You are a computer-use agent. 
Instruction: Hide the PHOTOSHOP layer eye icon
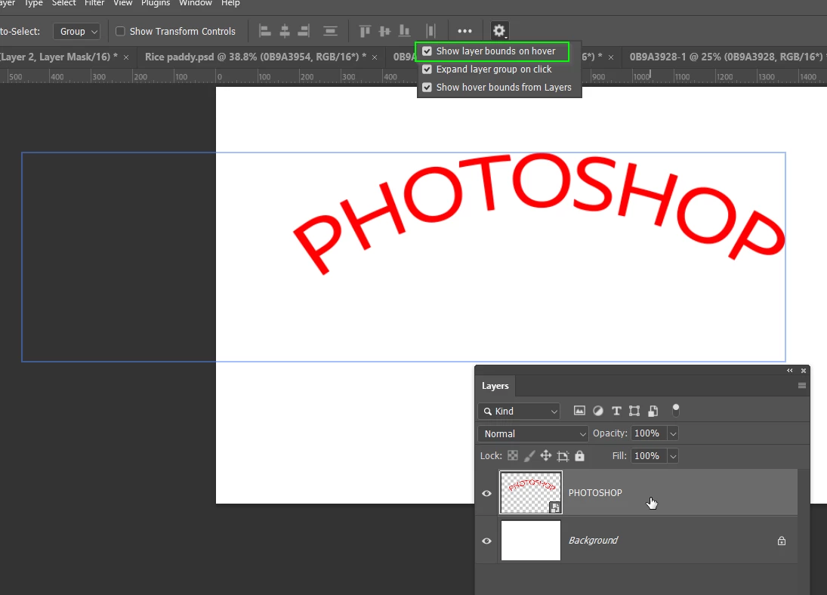(x=486, y=493)
